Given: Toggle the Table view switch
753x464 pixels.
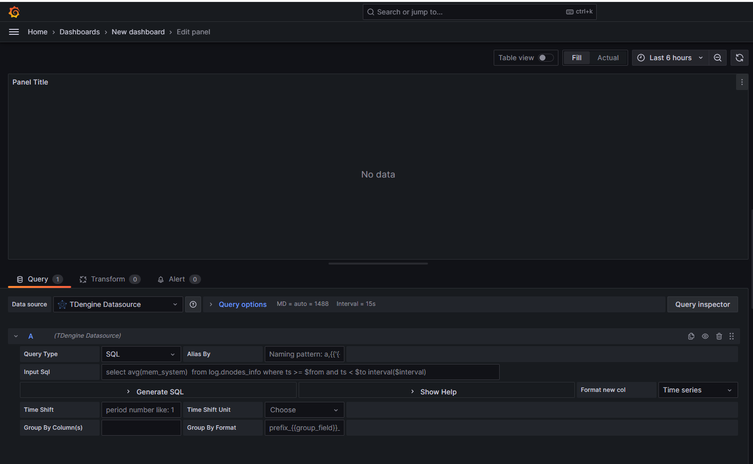Looking at the screenshot, I should coord(545,58).
